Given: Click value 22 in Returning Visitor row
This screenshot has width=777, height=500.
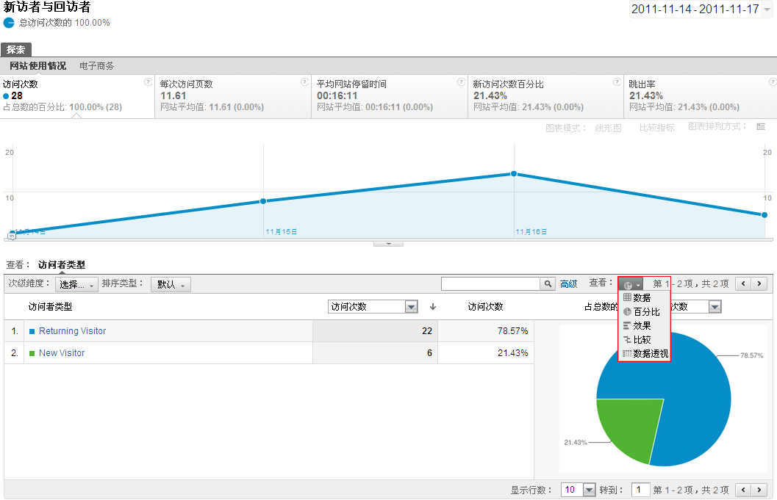Looking at the screenshot, I should click(427, 330).
